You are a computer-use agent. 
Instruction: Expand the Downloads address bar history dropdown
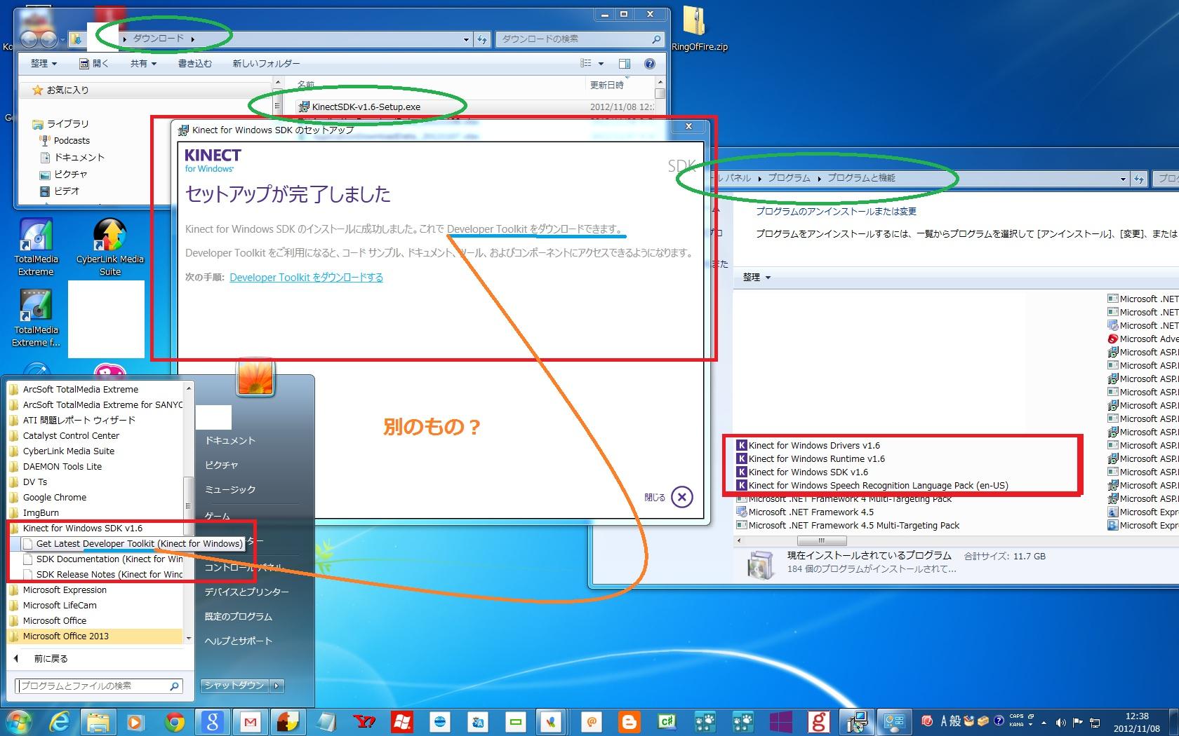pyautogui.click(x=466, y=39)
